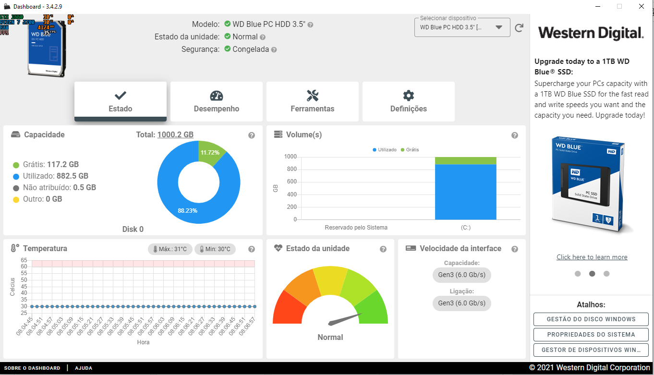Viewport: 654px width, 375px height.
Task: Click help icon beside Estado da unidade Normal
Action: coord(263,37)
